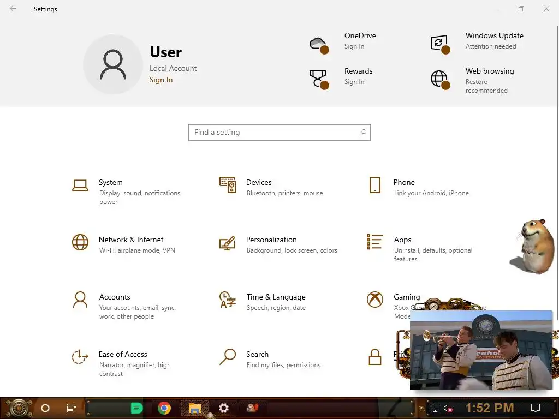Open the Time & Language heading
Screen dimensions: 559x419
[x=276, y=297]
